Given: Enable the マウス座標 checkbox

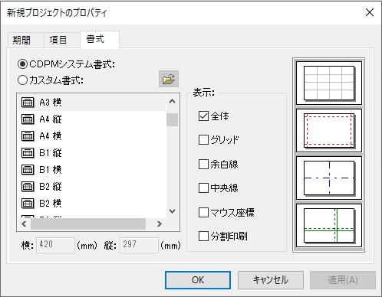Looking at the screenshot, I should pyautogui.click(x=203, y=212).
